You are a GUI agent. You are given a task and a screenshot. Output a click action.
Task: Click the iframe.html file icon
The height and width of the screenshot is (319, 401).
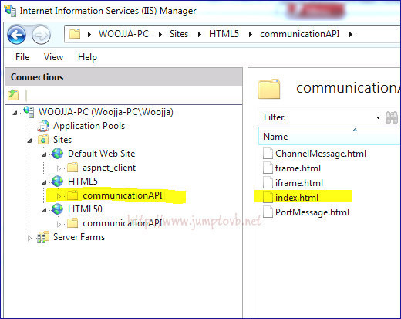click(268, 182)
